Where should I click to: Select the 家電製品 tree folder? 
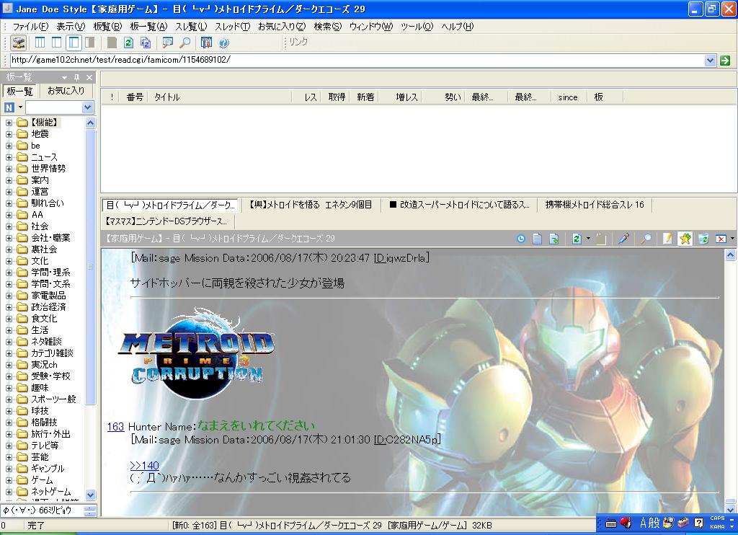point(48,296)
